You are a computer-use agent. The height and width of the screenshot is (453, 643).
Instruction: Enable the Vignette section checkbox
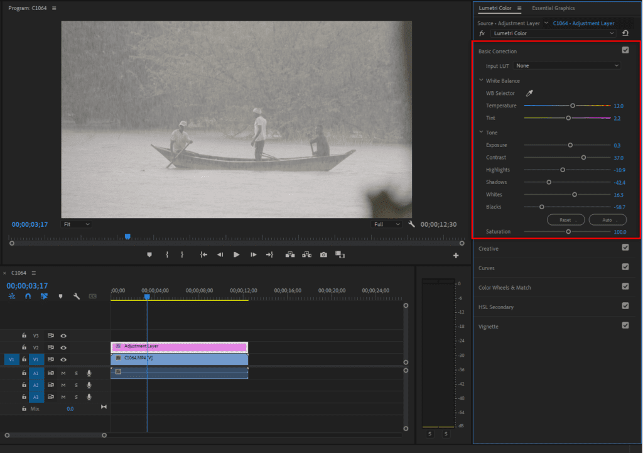click(625, 325)
